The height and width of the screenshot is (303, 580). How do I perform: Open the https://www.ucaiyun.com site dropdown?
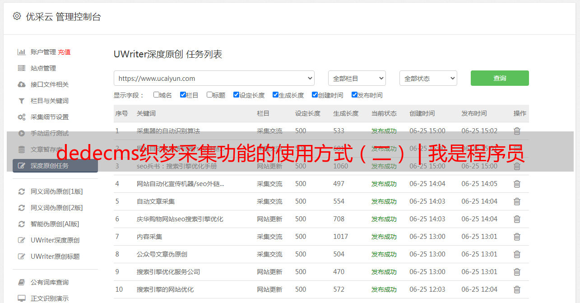pyautogui.click(x=214, y=78)
